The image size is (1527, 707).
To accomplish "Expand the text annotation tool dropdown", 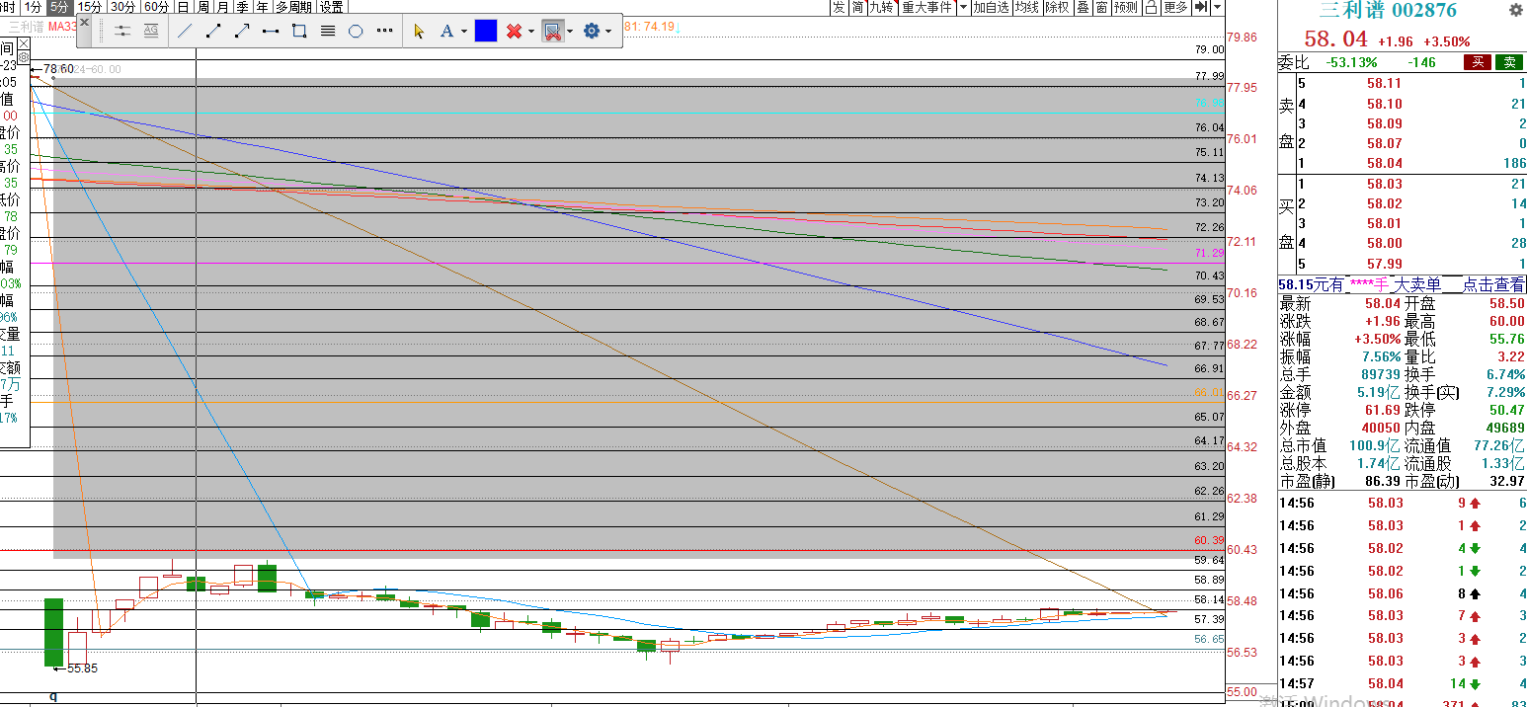I will point(462,32).
